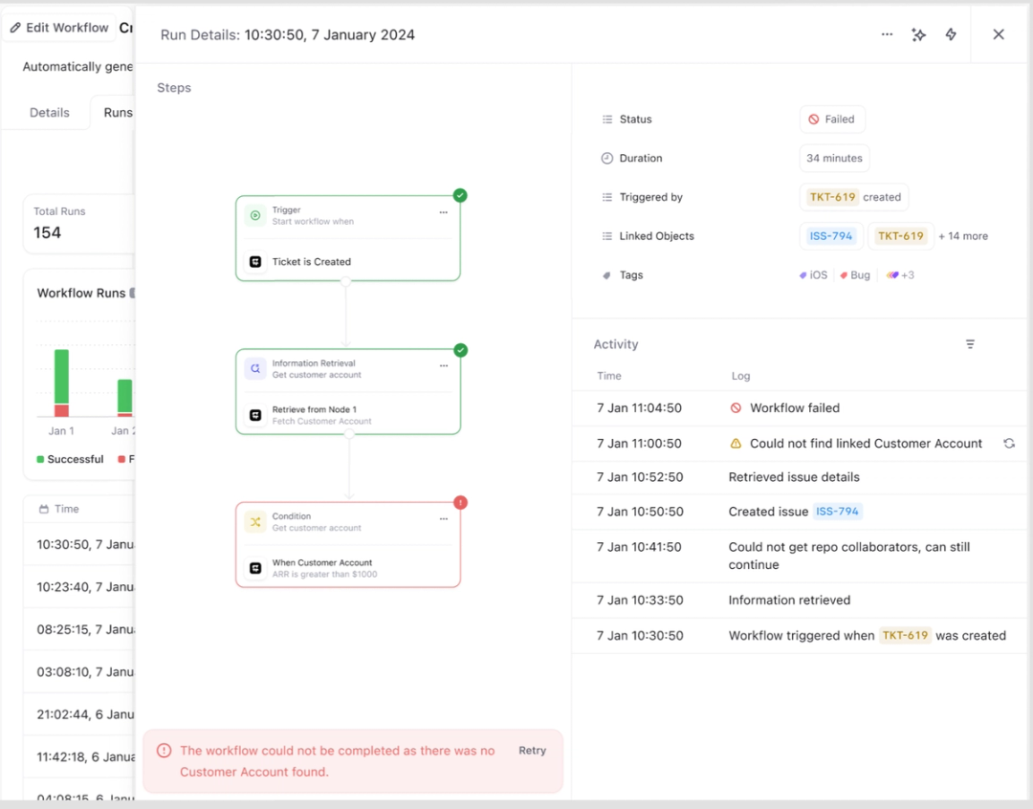Select the Retrieve from Node 1 row
The width and height of the screenshot is (1033, 809).
pos(348,415)
